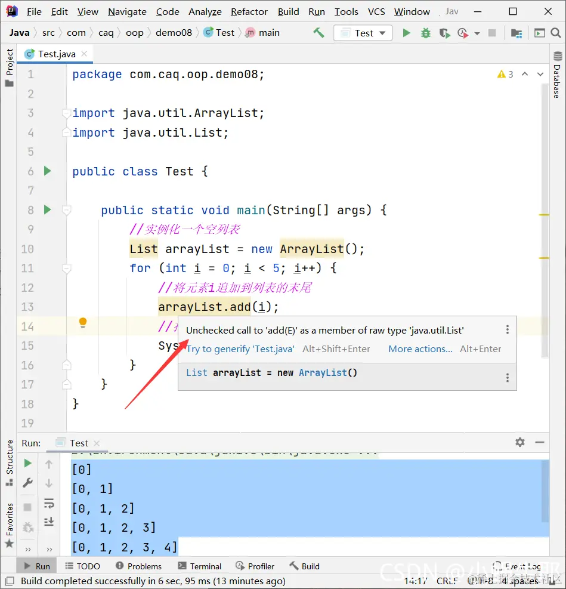
Task: Click fold end marker on line 17
Action: point(66,384)
